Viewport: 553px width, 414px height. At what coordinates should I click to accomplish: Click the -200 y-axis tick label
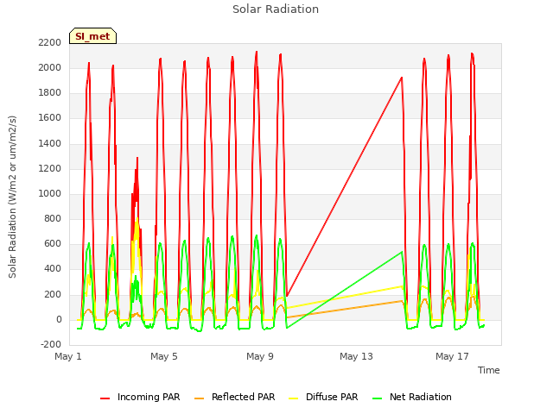pyautogui.click(x=51, y=344)
